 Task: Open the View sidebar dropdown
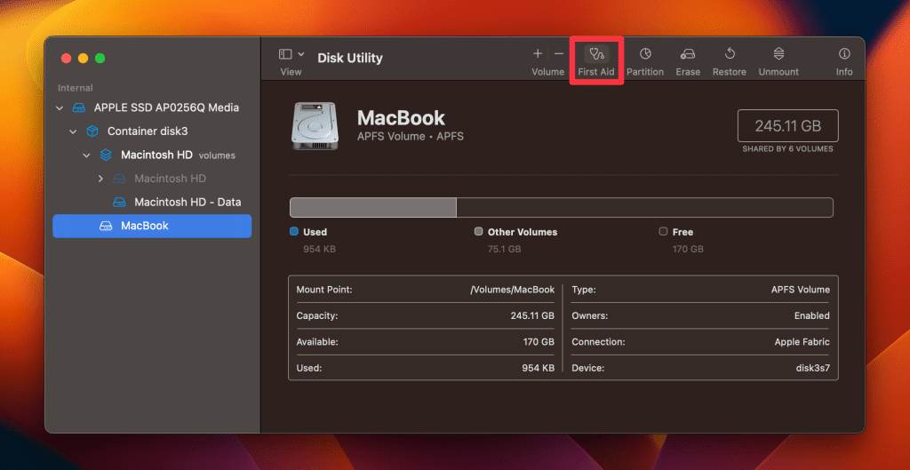pyautogui.click(x=291, y=54)
